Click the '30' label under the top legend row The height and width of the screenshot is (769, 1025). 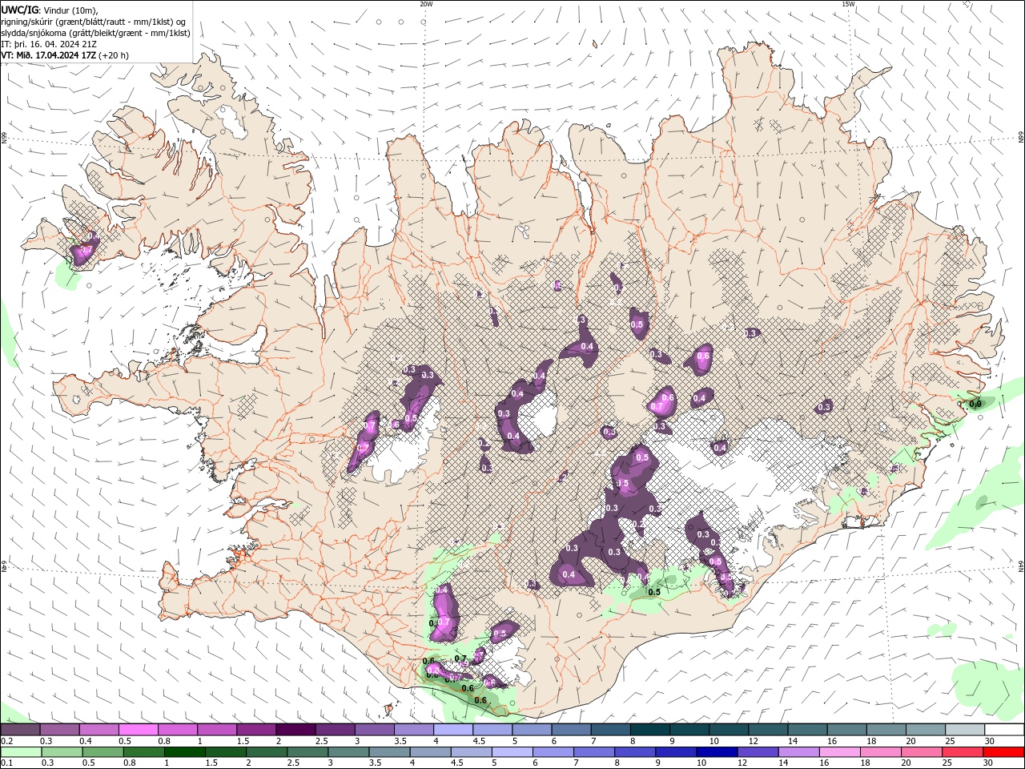pyautogui.click(x=990, y=741)
